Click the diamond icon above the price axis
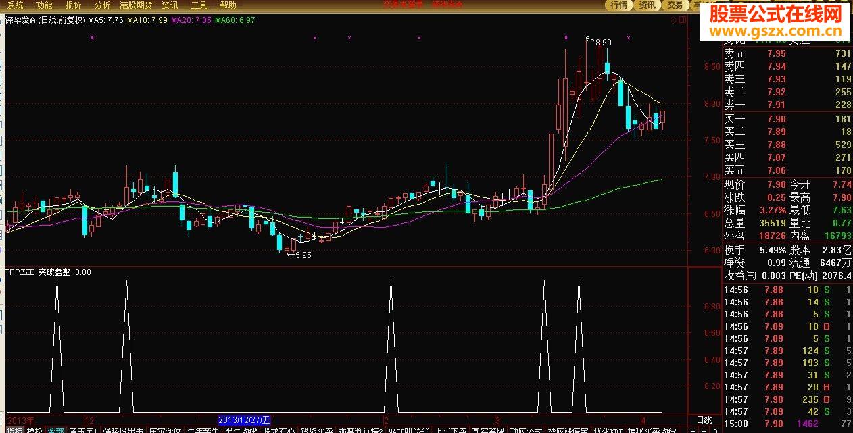The height and width of the screenshot is (433, 853). pos(673,20)
